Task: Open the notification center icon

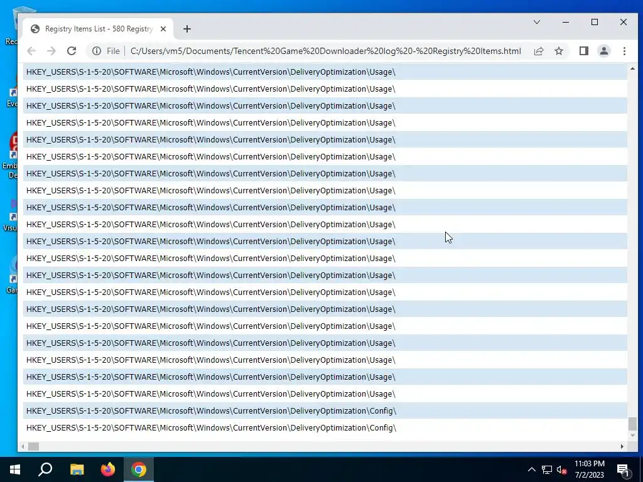Action: 624,470
